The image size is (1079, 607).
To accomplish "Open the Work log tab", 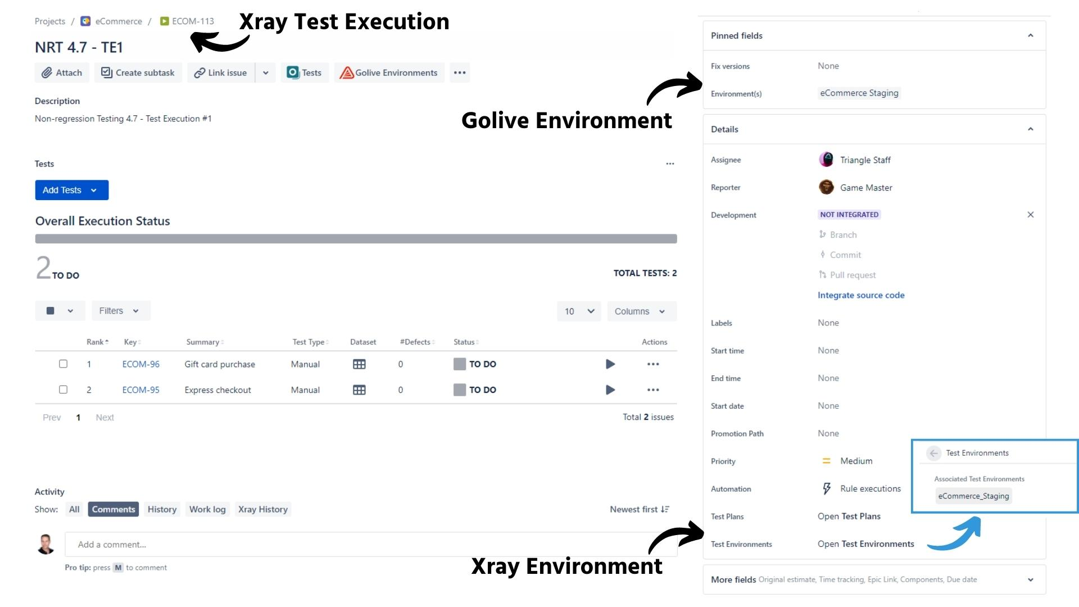I will click(207, 509).
